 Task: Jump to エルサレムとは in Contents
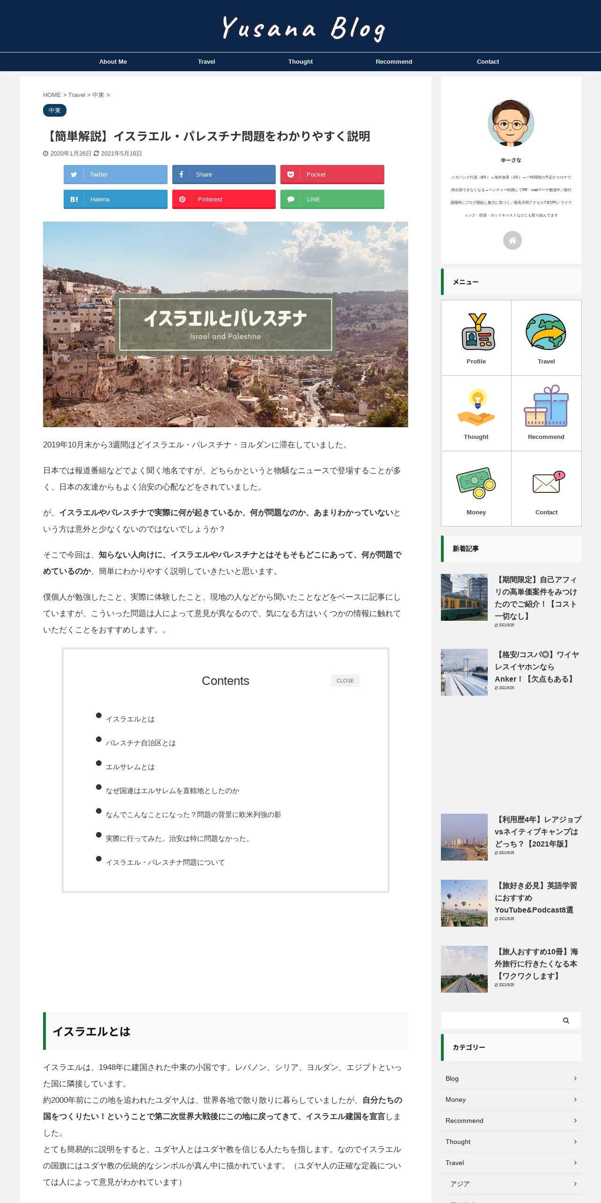click(130, 767)
